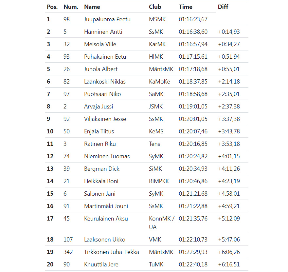Click the name Knuuttila Jere

[x=101, y=264]
